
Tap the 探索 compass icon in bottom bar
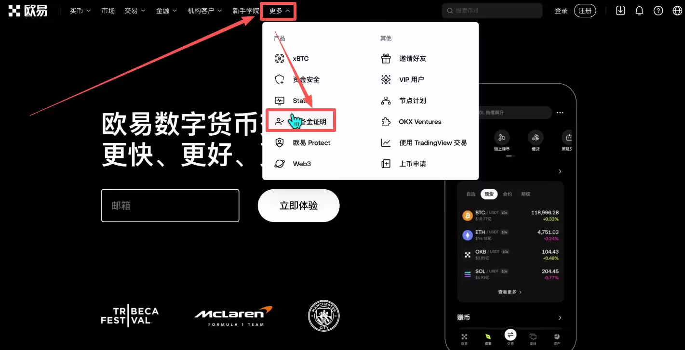click(x=487, y=336)
